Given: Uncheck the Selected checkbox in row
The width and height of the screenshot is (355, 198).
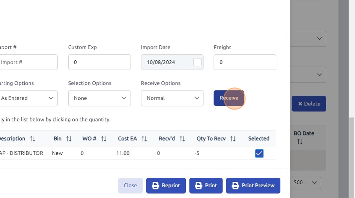Looking at the screenshot, I should tap(259, 153).
